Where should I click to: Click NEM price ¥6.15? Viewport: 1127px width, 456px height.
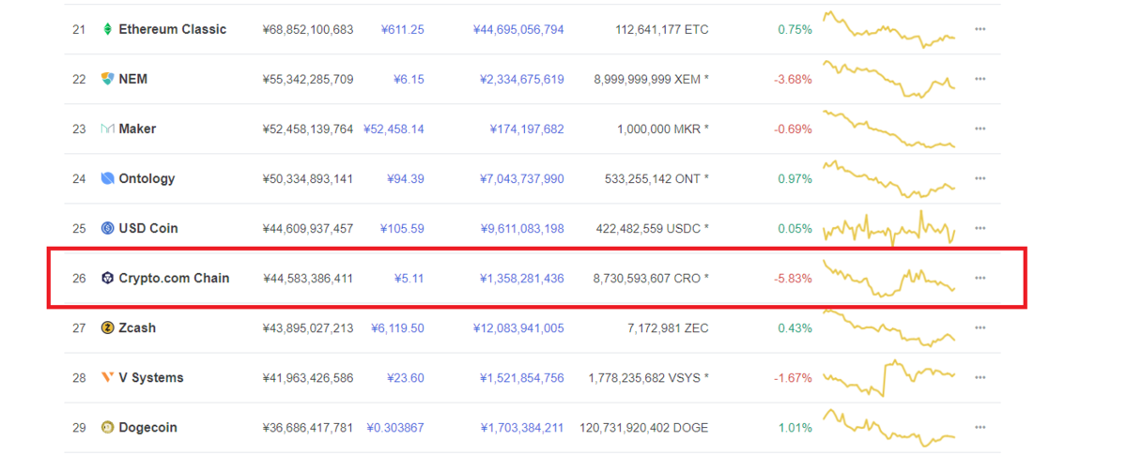click(x=409, y=79)
